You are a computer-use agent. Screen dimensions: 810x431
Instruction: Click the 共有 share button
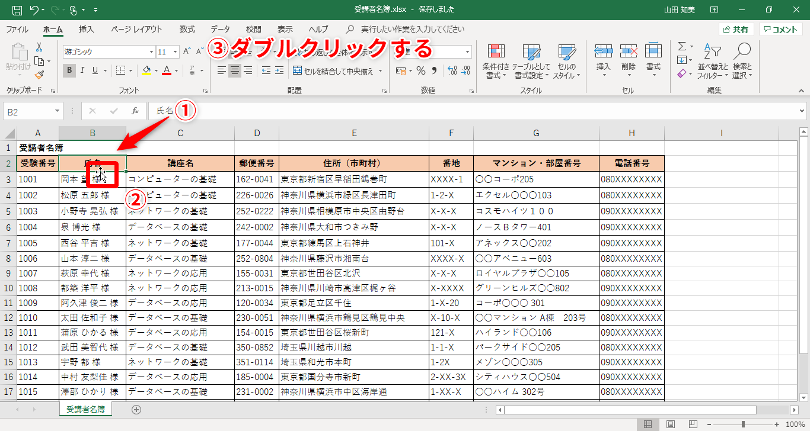736,30
